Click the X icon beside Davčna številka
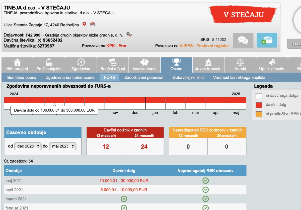Image resolution: width=301 pixels, height=210 pixels. (x=39, y=40)
